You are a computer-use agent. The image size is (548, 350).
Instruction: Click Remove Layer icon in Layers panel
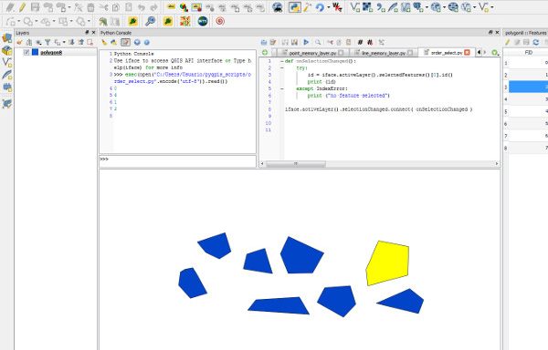(x=90, y=42)
